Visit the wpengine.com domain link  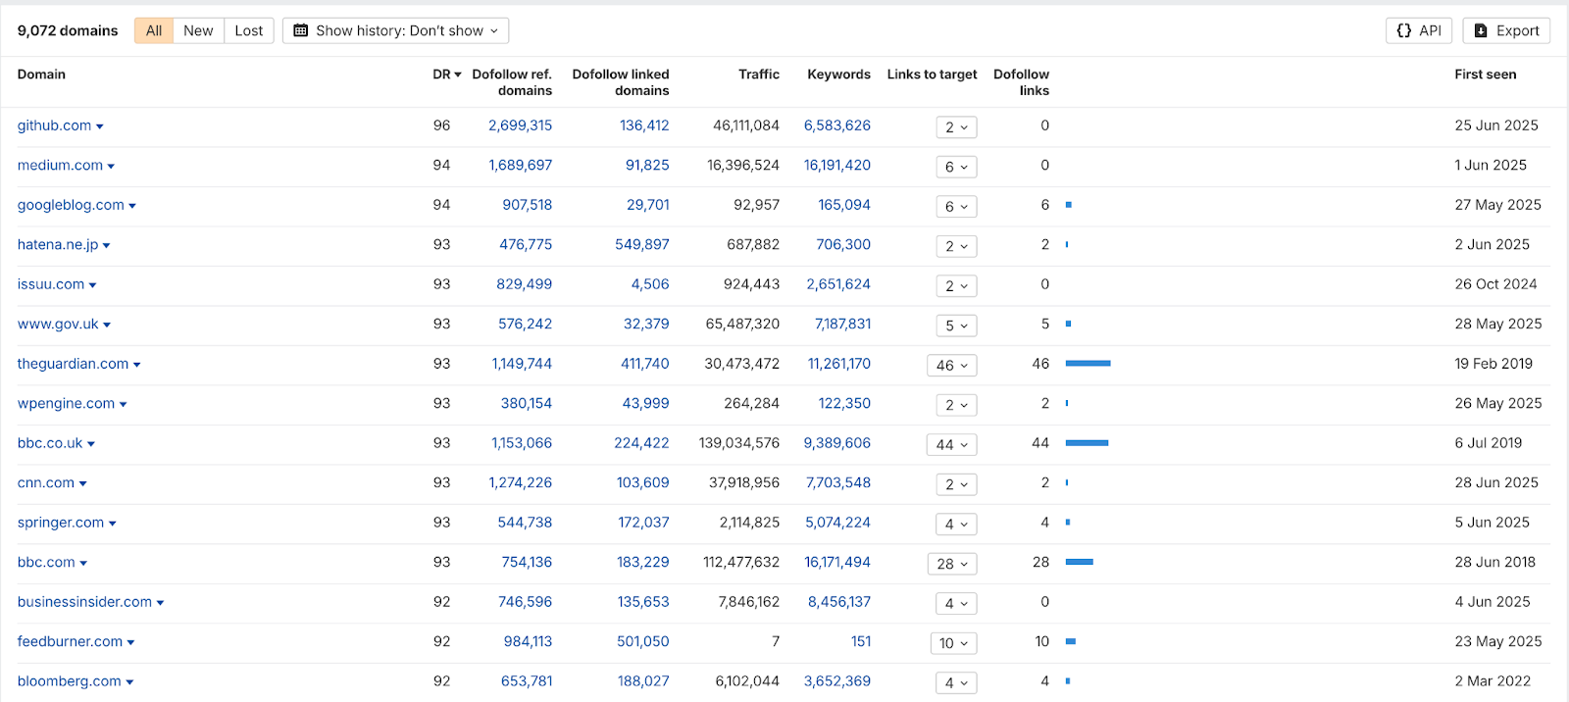pyautogui.click(x=66, y=404)
